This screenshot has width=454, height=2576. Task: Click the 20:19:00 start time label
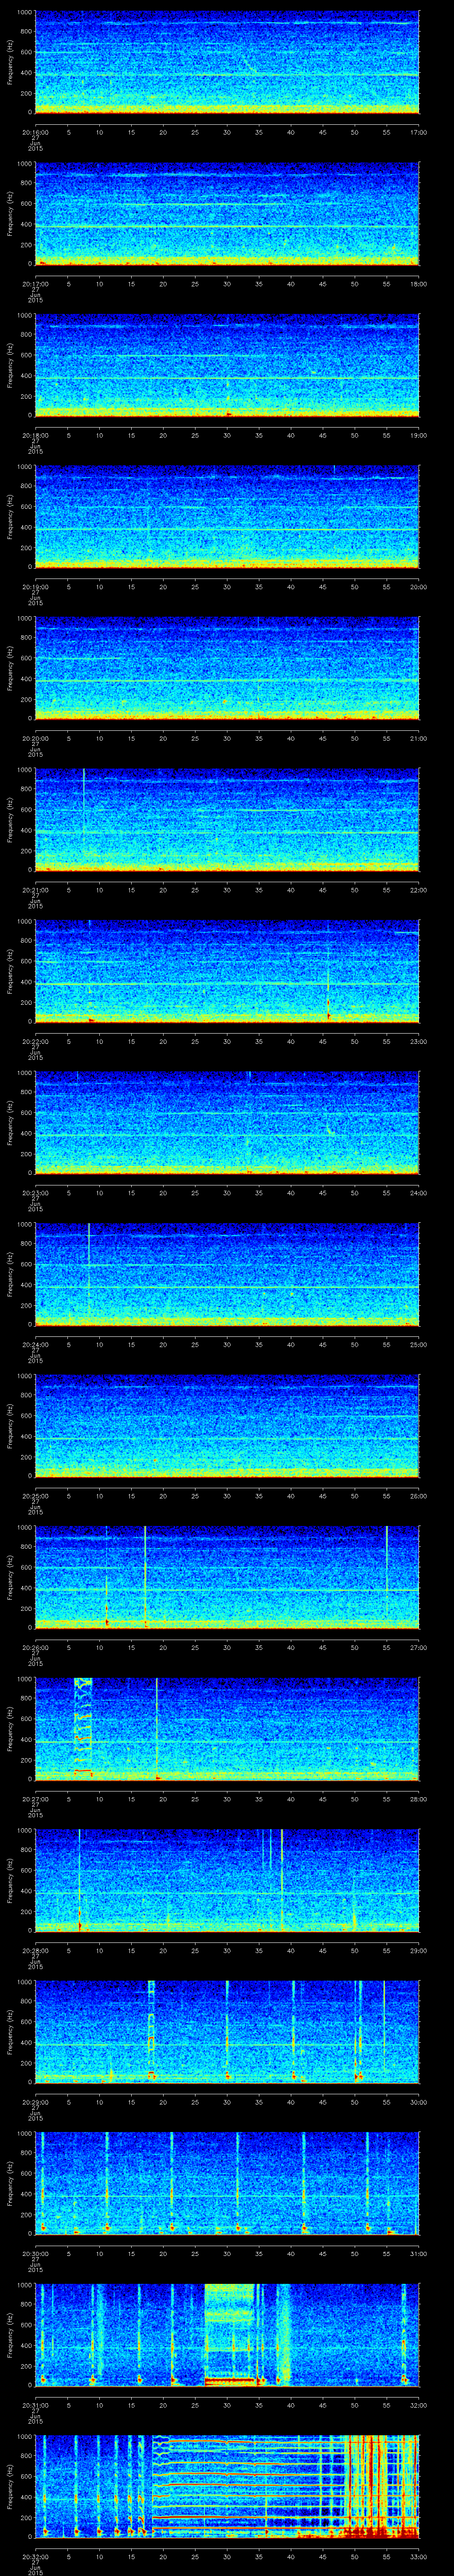(35, 586)
